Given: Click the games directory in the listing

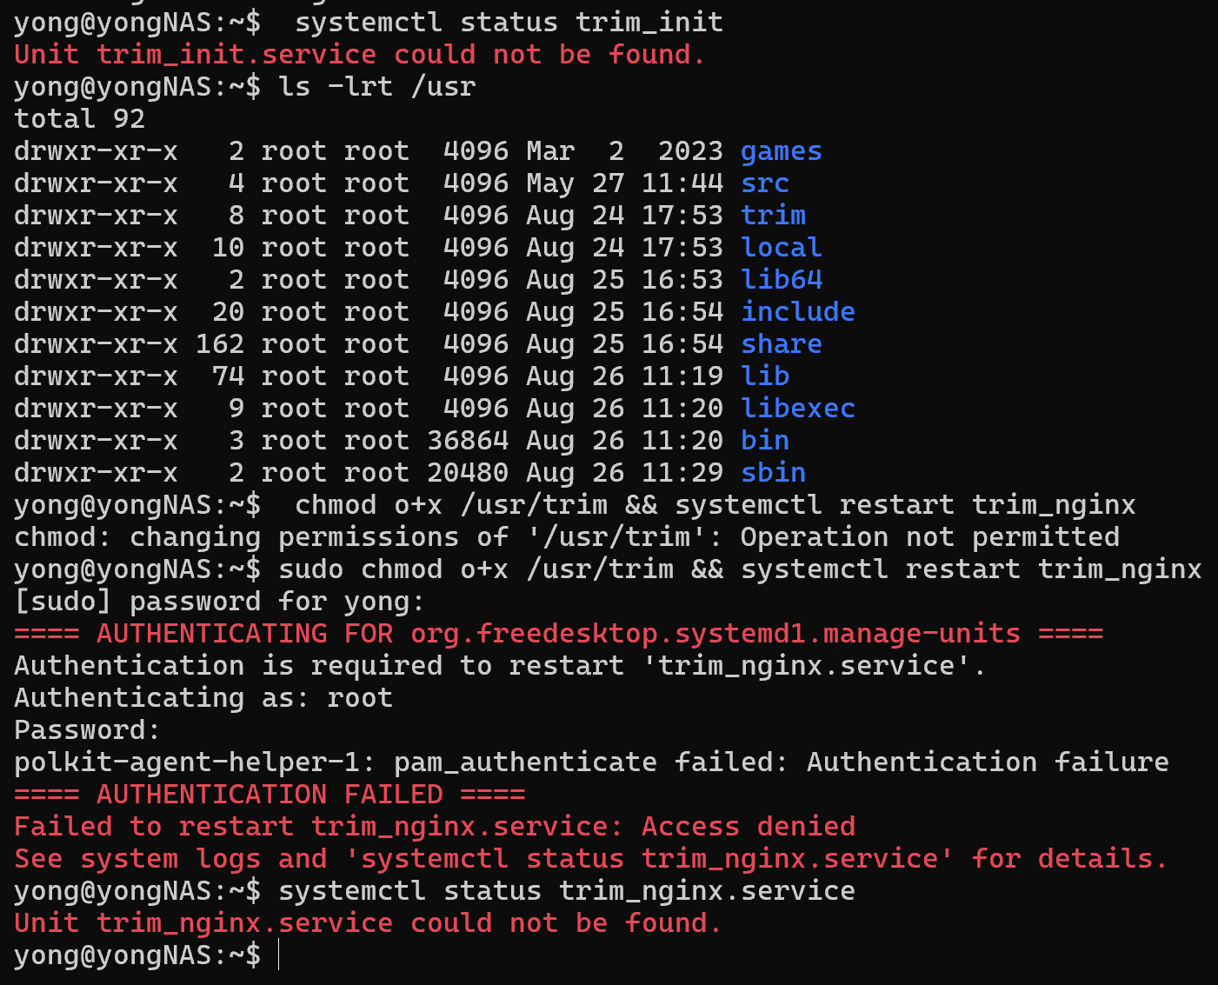Looking at the screenshot, I should (x=781, y=151).
